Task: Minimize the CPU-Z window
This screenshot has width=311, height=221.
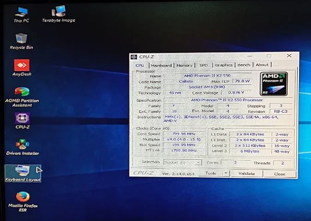Action: coord(250,56)
